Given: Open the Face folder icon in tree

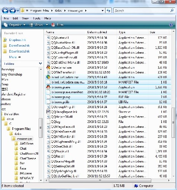Looking at the screenshot, I should pyautogui.click(x=16, y=168).
